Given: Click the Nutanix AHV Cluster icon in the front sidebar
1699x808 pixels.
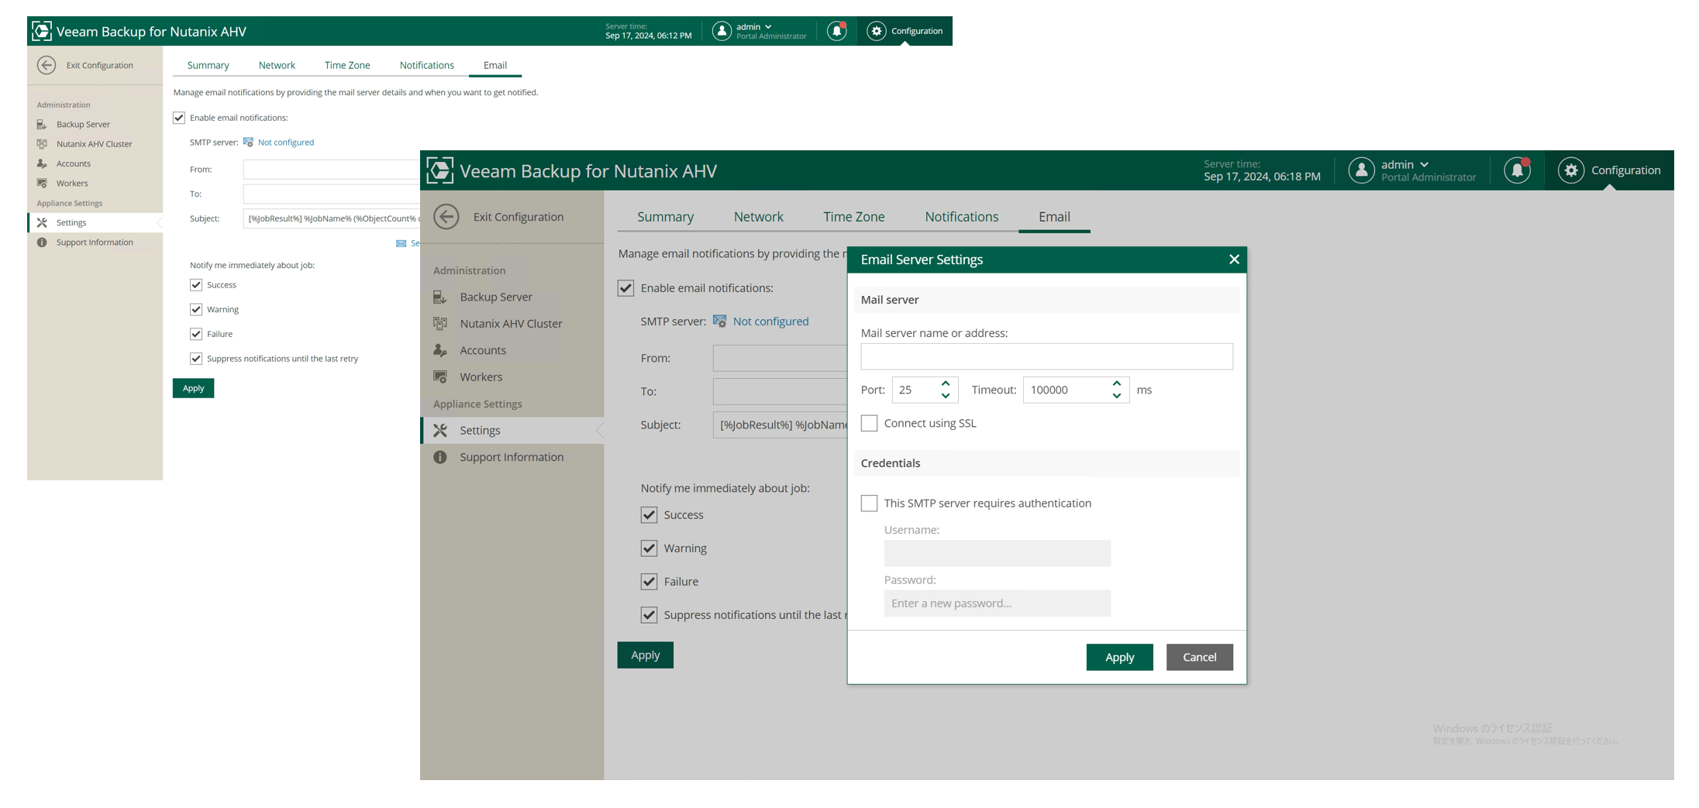Looking at the screenshot, I should point(440,324).
